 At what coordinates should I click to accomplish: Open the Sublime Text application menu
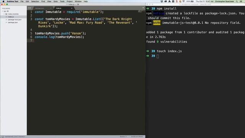[x=13, y=1]
